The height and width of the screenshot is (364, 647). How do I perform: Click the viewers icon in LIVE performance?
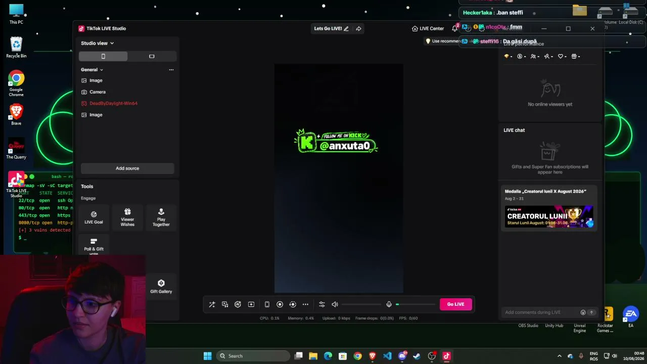pos(533,56)
